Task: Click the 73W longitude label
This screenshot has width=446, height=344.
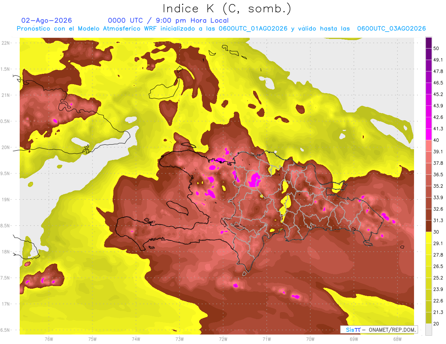Action: pyautogui.click(x=180, y=339)
